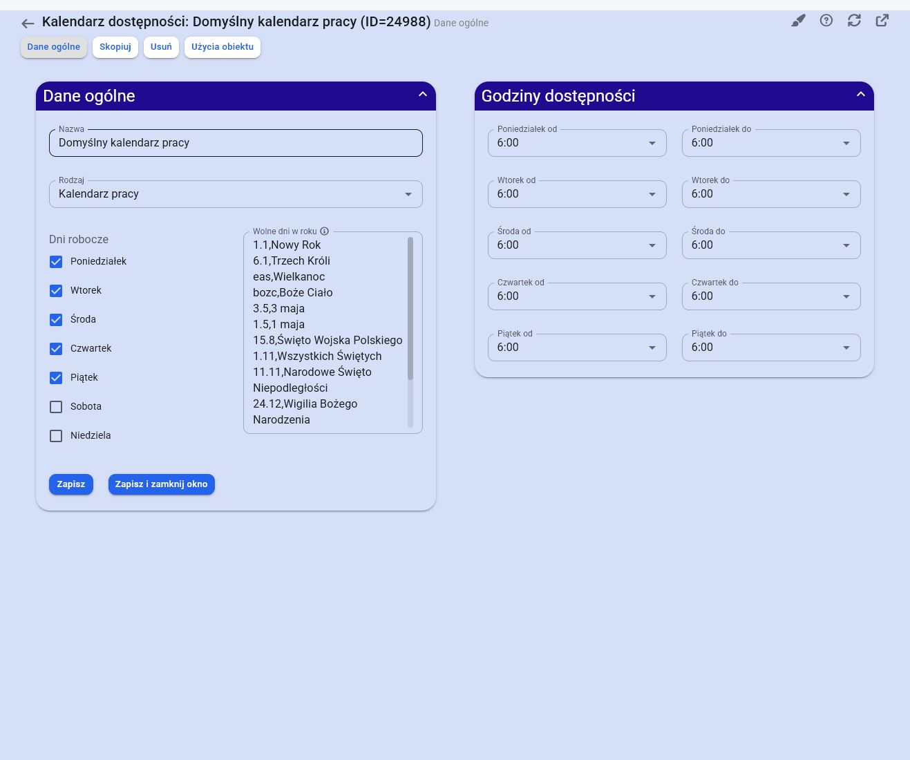Enable the Sobota checkbox
This screenshot has width=910, height=760.
[56, 407]
